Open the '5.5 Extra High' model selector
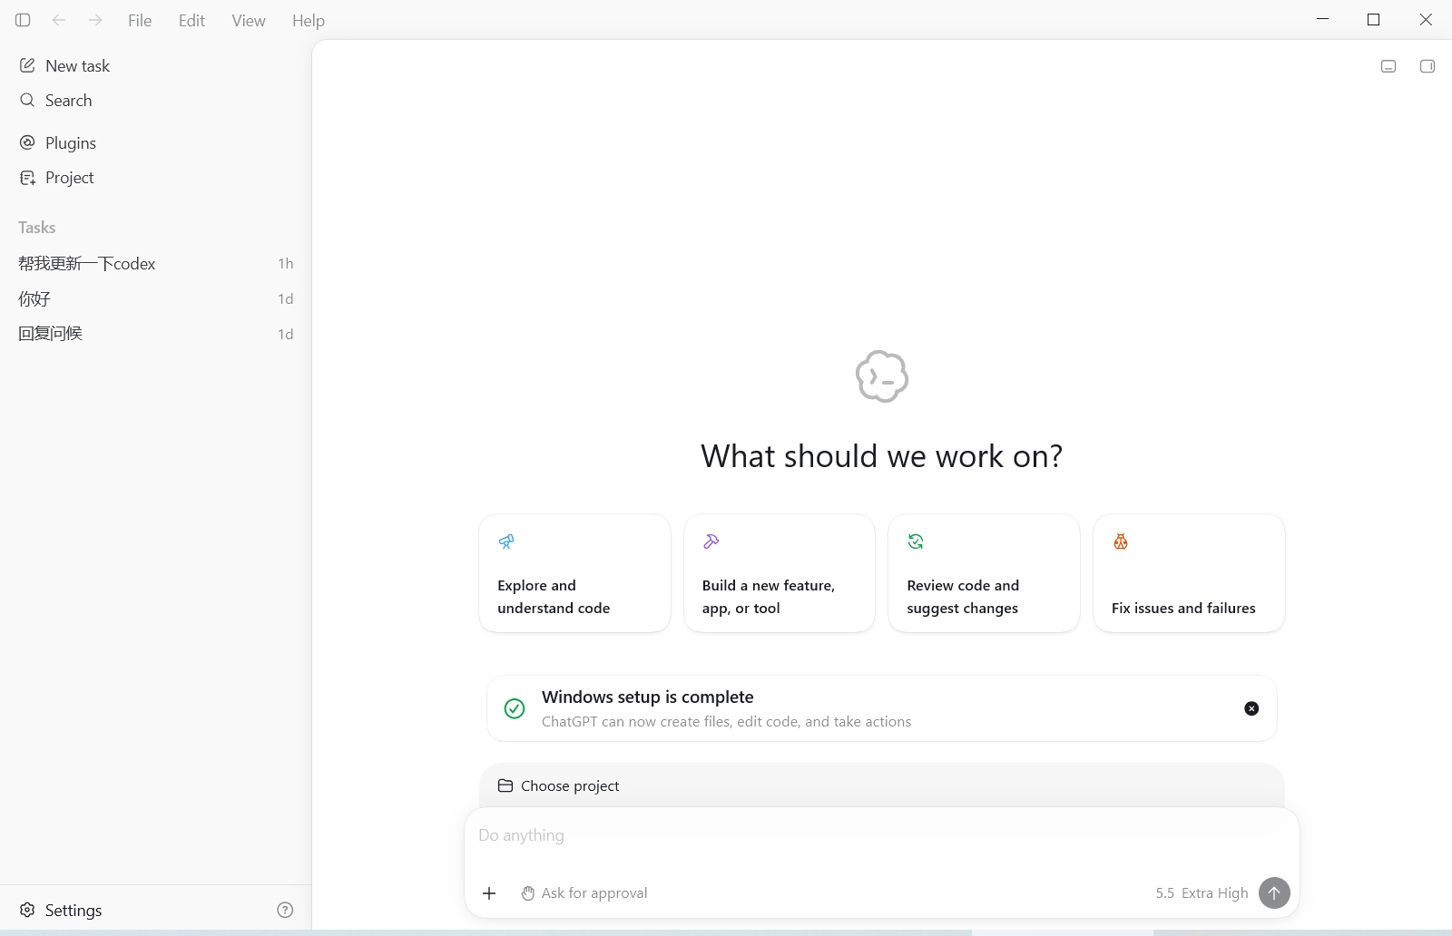Screen dimensions: 1452x936 click(x=1202, y=893)
